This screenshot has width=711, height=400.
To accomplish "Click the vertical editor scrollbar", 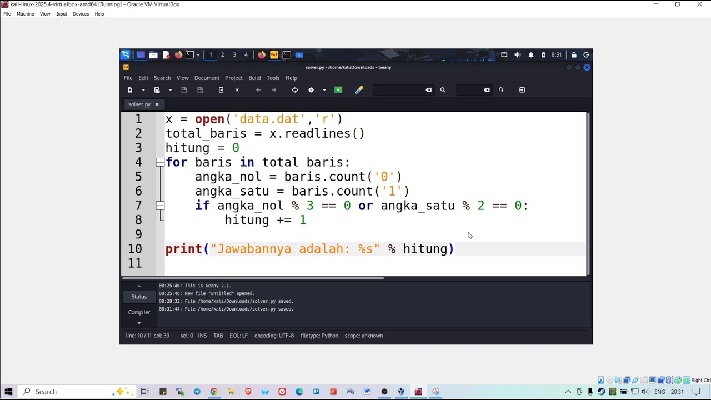I will [x=588, y=194].
